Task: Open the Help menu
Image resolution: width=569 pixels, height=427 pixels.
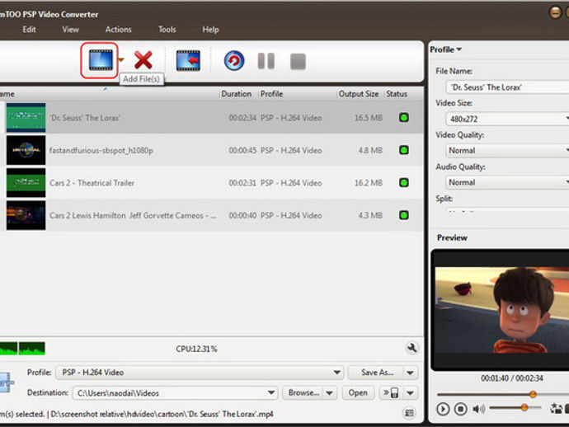Action: [210, 30]
